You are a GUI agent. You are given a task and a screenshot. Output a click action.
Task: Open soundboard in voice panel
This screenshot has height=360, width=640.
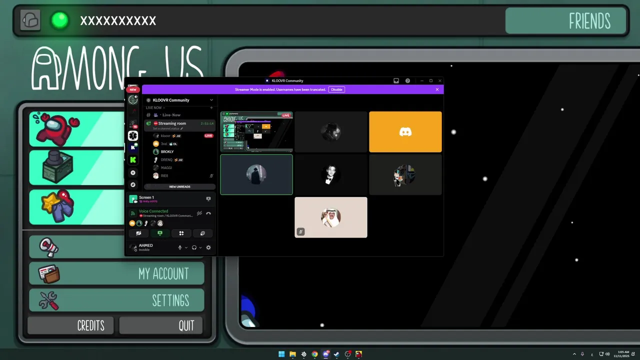pos(202,233)
